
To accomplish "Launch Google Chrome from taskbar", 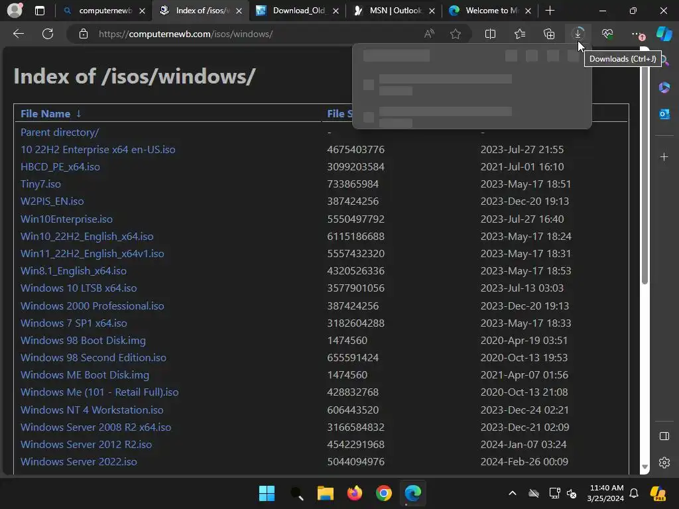I will click(x=384, y=493).
